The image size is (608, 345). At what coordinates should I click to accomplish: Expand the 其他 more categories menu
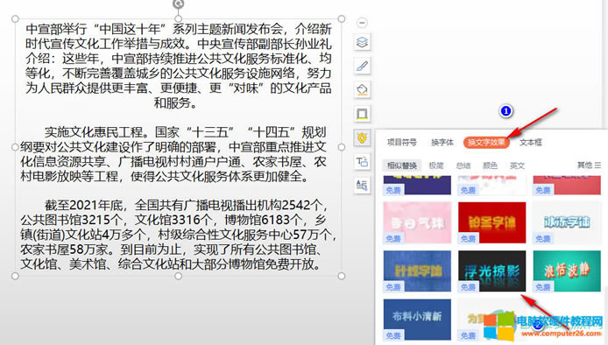[x=589, y=165]
